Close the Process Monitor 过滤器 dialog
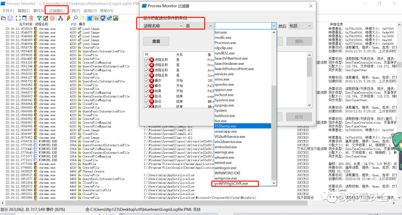This screenshot has width=402, height=215. click(x=311, y=6)
